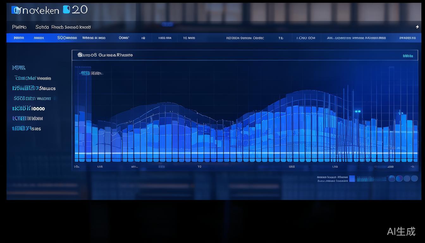425x243 pixels.
Task: Open the "Sotda" menu item
Action: click(42, 27)
